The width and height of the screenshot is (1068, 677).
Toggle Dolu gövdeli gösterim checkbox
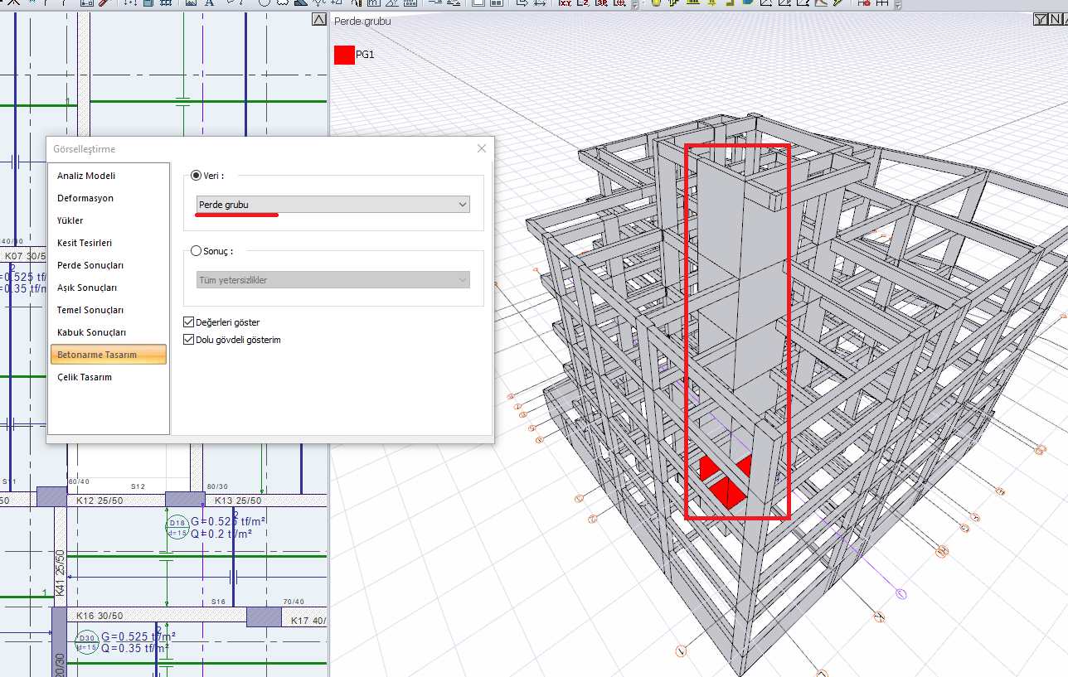point(188,340)
